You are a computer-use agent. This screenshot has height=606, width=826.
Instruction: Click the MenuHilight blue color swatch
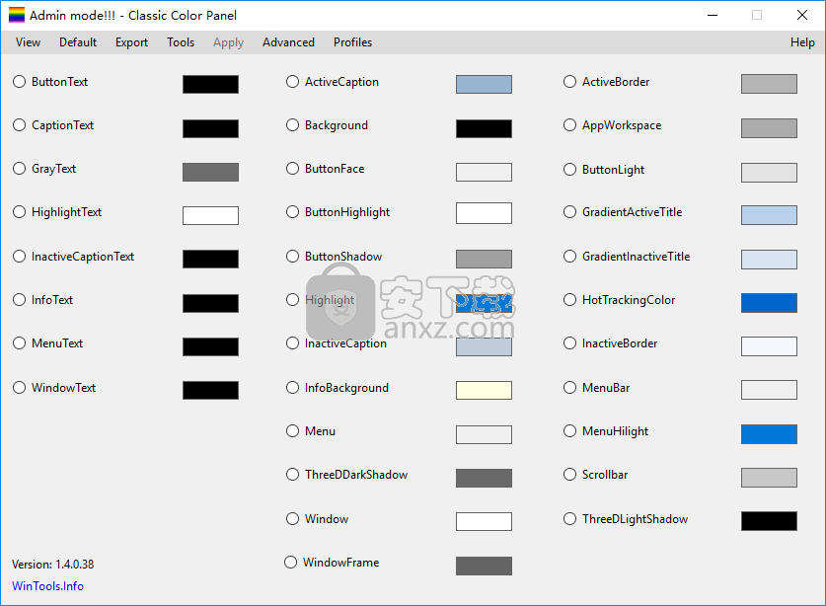[x=769, y=434]
